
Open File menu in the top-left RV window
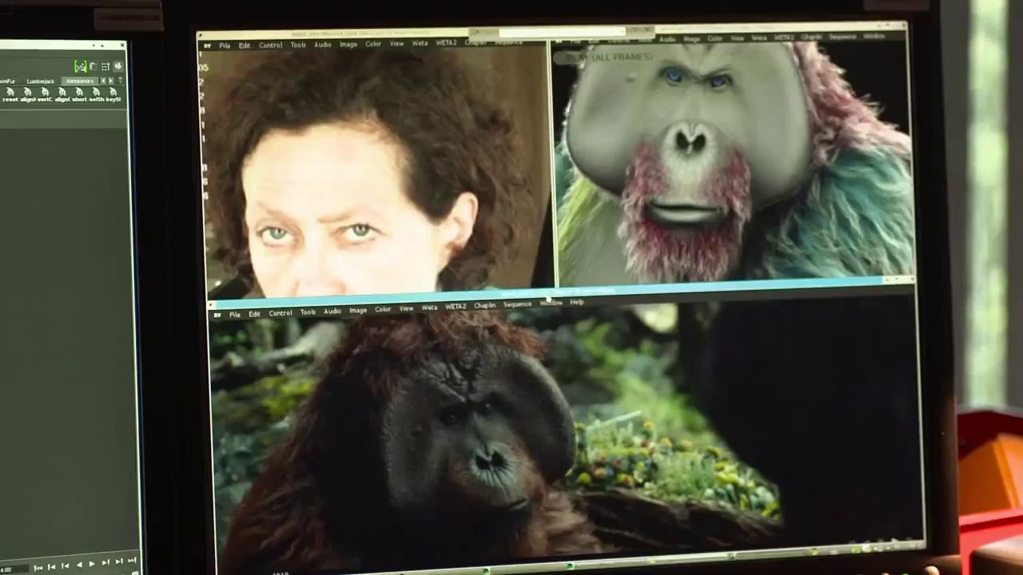[225, 46]
